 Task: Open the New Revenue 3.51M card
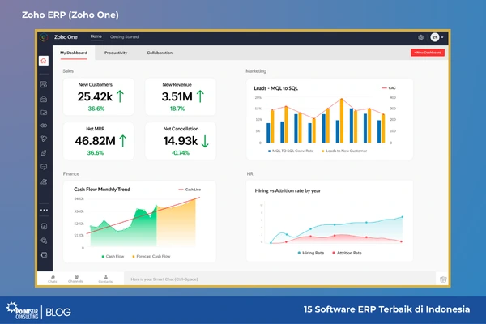[x=181, y=96]
